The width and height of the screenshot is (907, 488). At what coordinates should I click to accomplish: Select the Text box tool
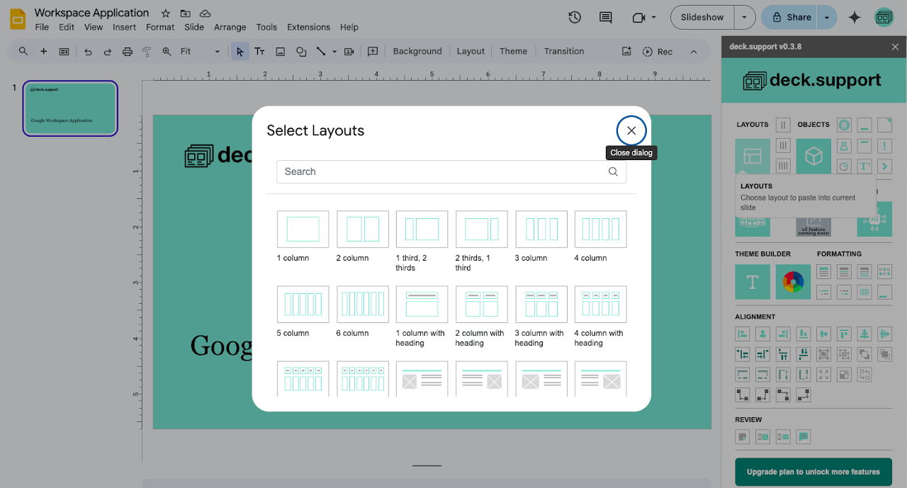point(259,51)
